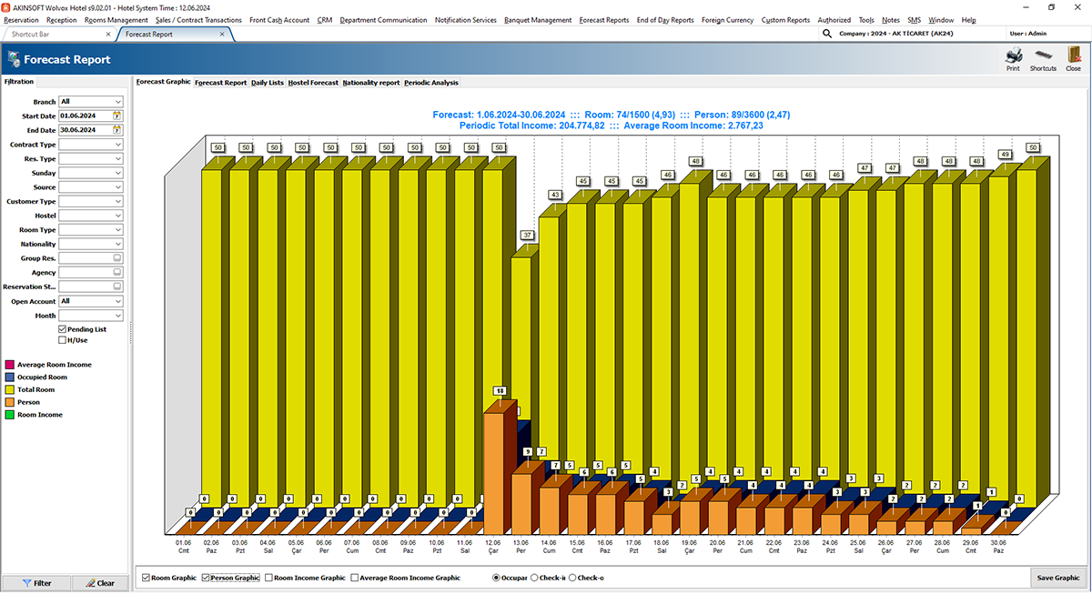
Task: Open the Agency lookup button
Action: (x=117, y=273)
